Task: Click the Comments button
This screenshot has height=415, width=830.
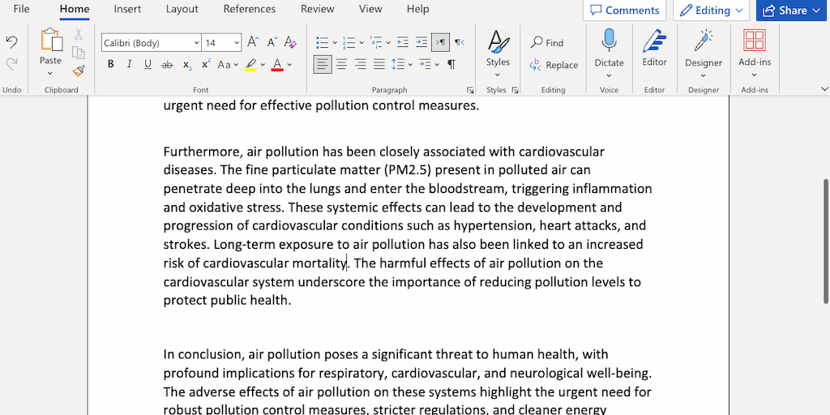Action: click(624, 11)
